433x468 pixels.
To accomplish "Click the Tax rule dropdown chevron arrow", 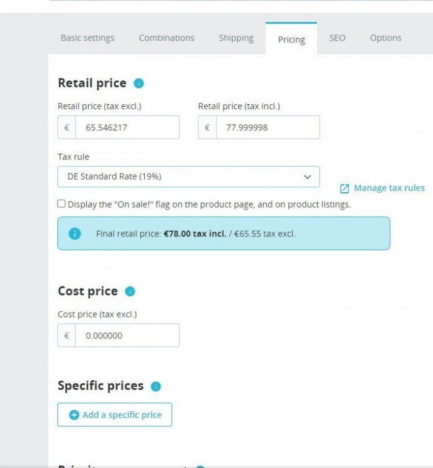I will 307,177.
